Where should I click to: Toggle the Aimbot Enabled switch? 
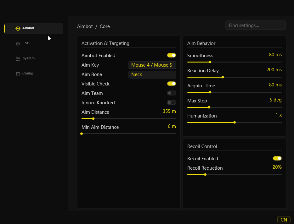pyautogui.click(x=171, y=55)
